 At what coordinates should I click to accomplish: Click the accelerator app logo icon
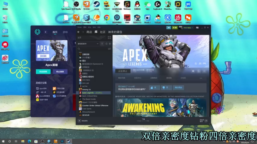click(x=38, y=32)
